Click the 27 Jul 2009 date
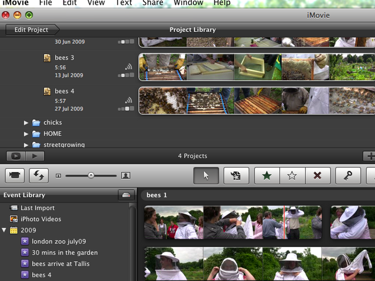Viewport: 375px width, 281px height. [x=69, y=109]
